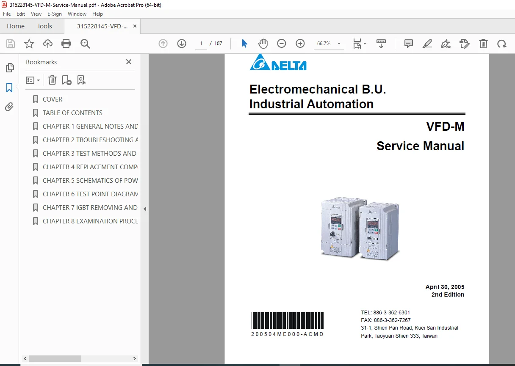Viewport: 515px width, 366px height.
Task: Zoom in with the plus button
Action: pyautogui.click(x=300, y=44)
